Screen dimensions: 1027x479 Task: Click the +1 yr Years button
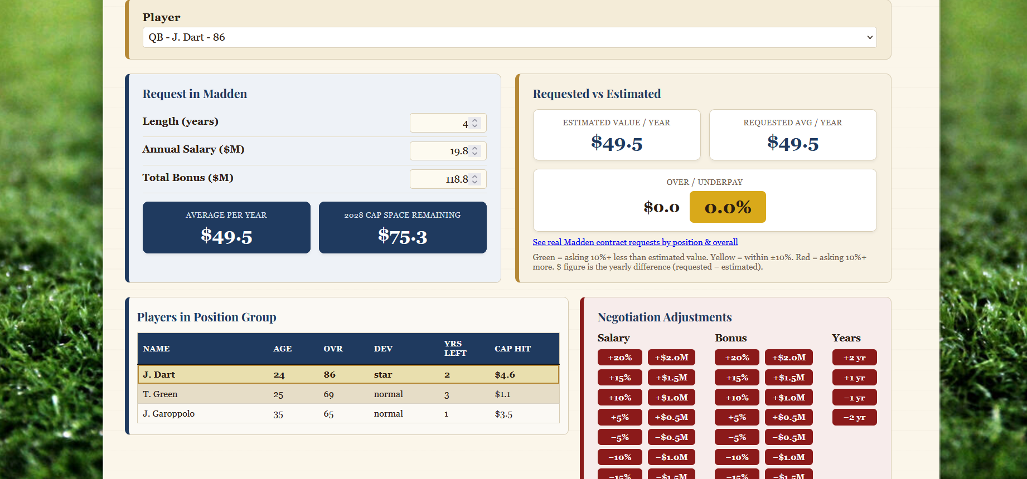pyautogui.click(x=855, y=378)
